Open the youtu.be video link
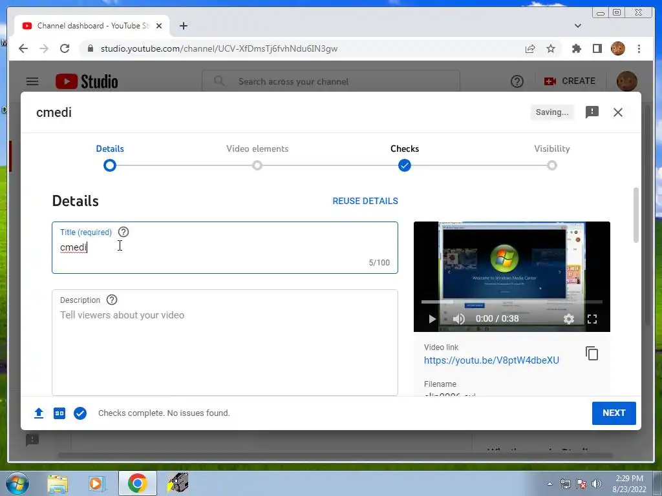The width and height of the screenshot is (662, 496). 491,360
